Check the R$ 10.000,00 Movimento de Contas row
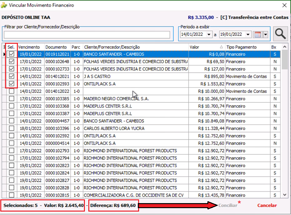This screenshot has height=215, width=291. (x=12, y=91)
